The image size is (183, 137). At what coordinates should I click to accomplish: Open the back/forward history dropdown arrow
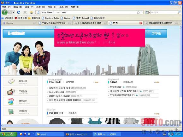pyautogui.click(x=14, y=12)
